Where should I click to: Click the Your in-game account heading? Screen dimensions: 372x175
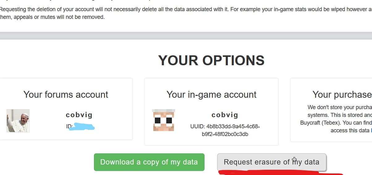tap(211, 94)
